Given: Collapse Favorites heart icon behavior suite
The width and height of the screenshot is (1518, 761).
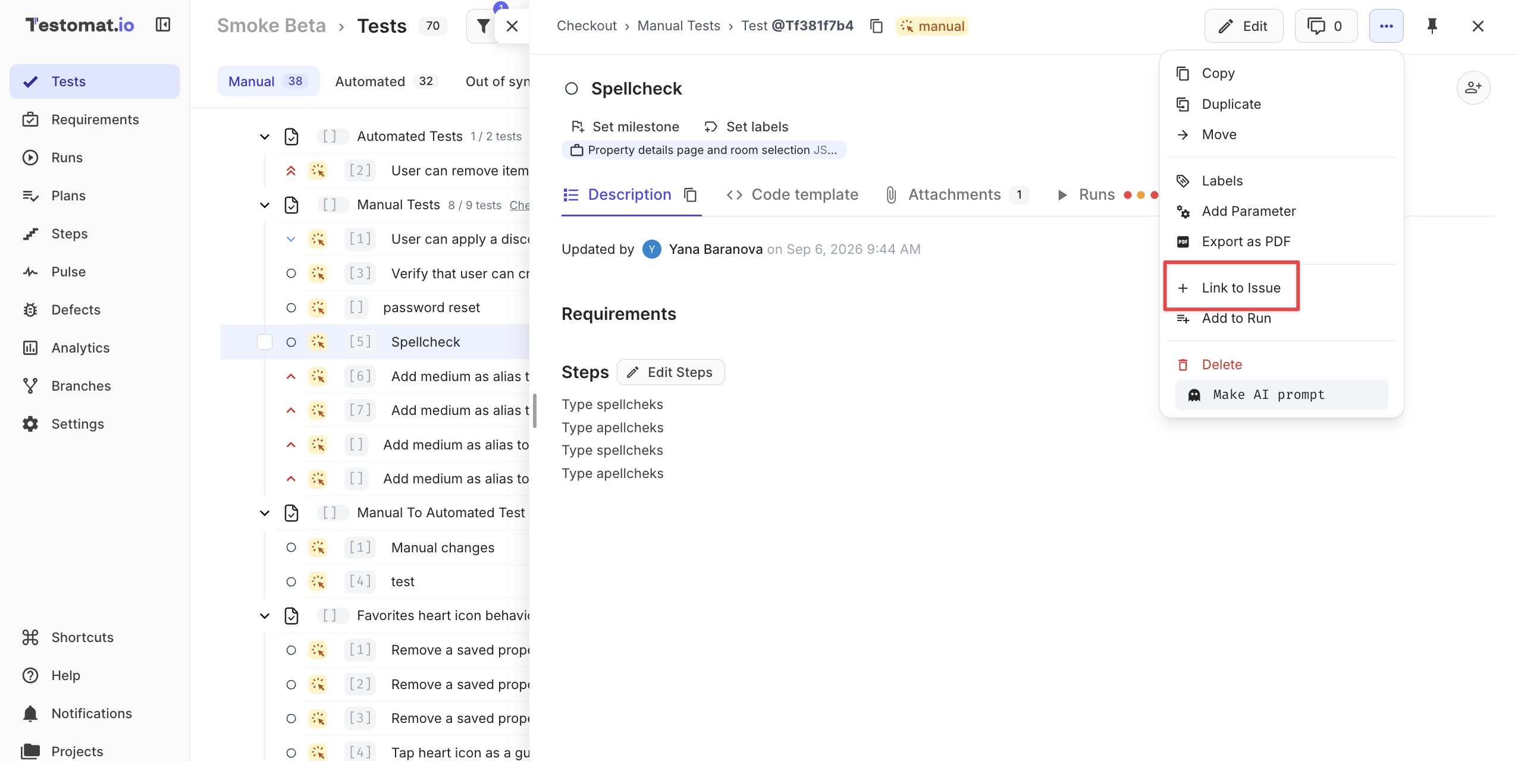Looking at the screenshot, I should tap(265, 616).
